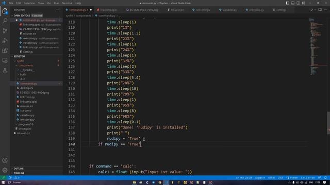Open the Accounts menu icon

click(5, 160)
